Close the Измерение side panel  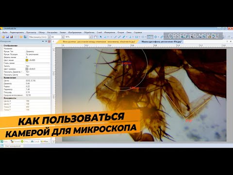click(x=49, y=41)
